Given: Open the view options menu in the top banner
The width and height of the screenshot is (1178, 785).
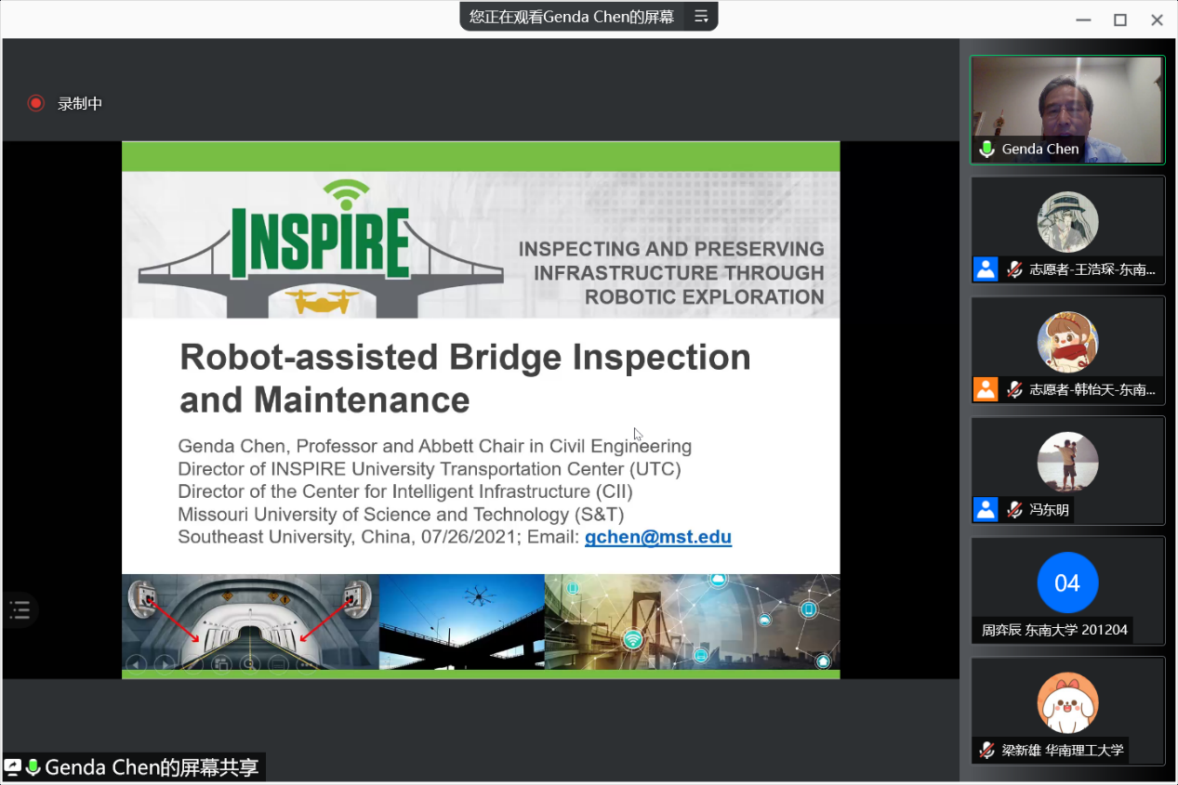Looking at the screenshot, I should [x=701, y=16].
